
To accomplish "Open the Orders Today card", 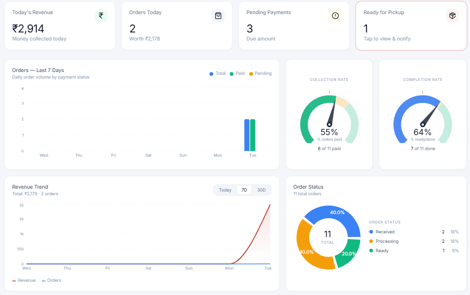I will [177, 26].
